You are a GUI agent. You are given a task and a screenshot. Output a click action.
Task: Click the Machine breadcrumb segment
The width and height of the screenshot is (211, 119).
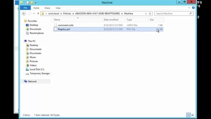coord(129,14)
